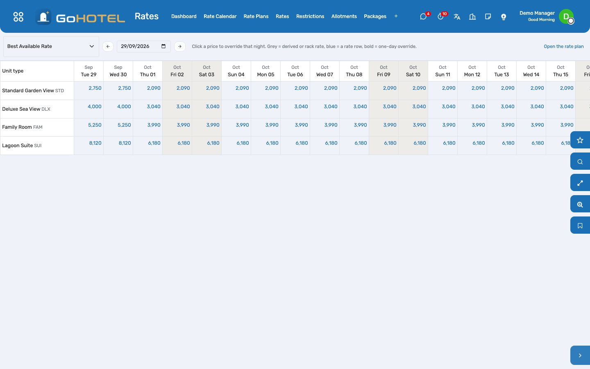The height and width of the screenshot is (369, 590).
Task: Open the Rates tab in navigation
Action: (282, 16)
